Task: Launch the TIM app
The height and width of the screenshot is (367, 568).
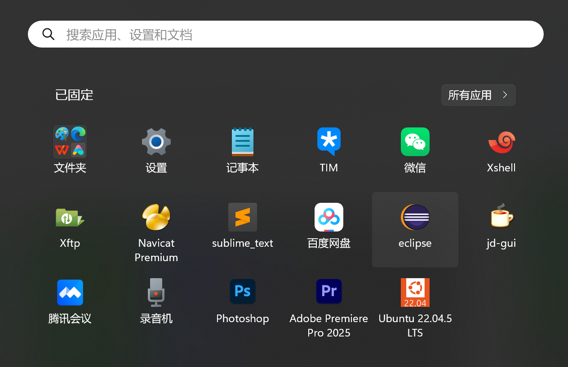Action: click(x=329, y=142)
